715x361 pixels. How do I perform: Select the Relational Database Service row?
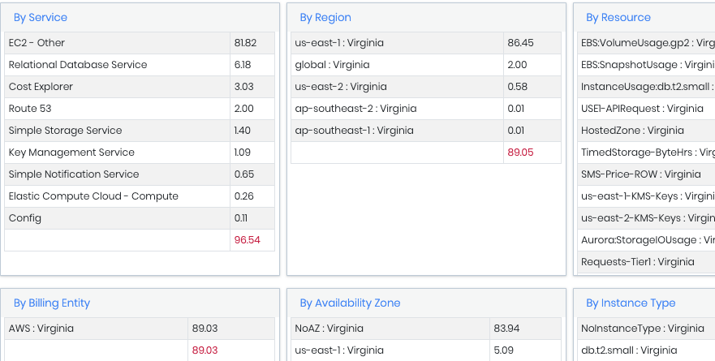click(x=78, y=65)
